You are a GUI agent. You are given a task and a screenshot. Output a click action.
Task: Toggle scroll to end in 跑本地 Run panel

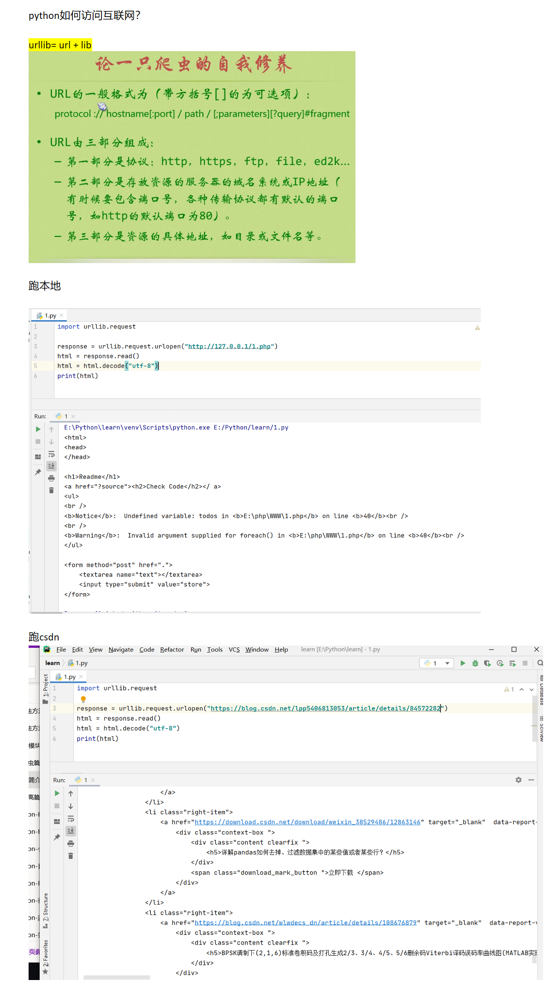tap(51, 466)
